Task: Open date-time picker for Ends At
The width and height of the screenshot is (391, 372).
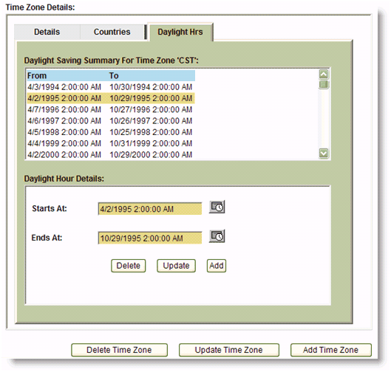Action: (217, 236)
